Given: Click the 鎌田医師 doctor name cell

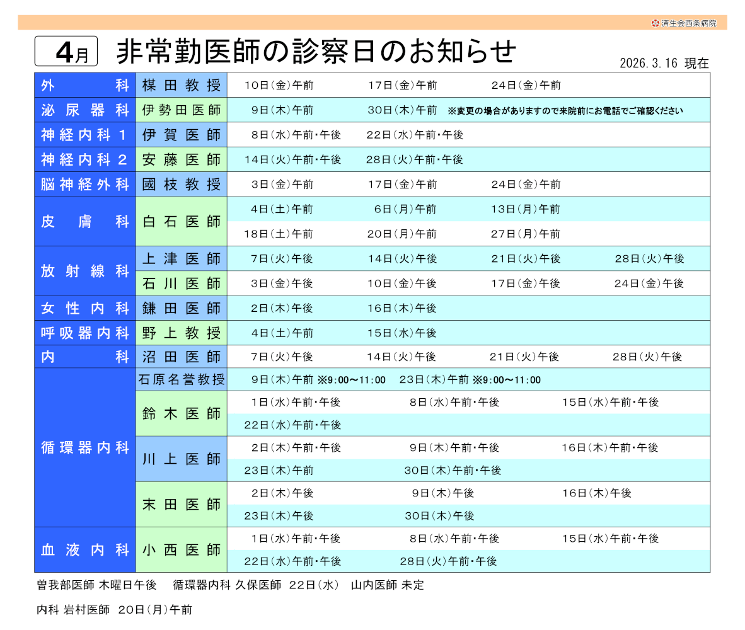Looking at the screenshot, I should pos(182,308).
